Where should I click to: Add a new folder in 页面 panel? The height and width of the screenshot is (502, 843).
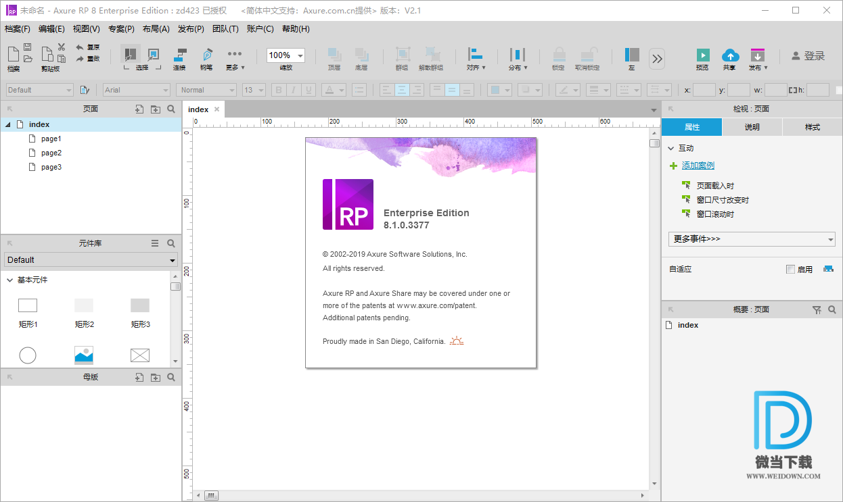(x=155, y=109)
